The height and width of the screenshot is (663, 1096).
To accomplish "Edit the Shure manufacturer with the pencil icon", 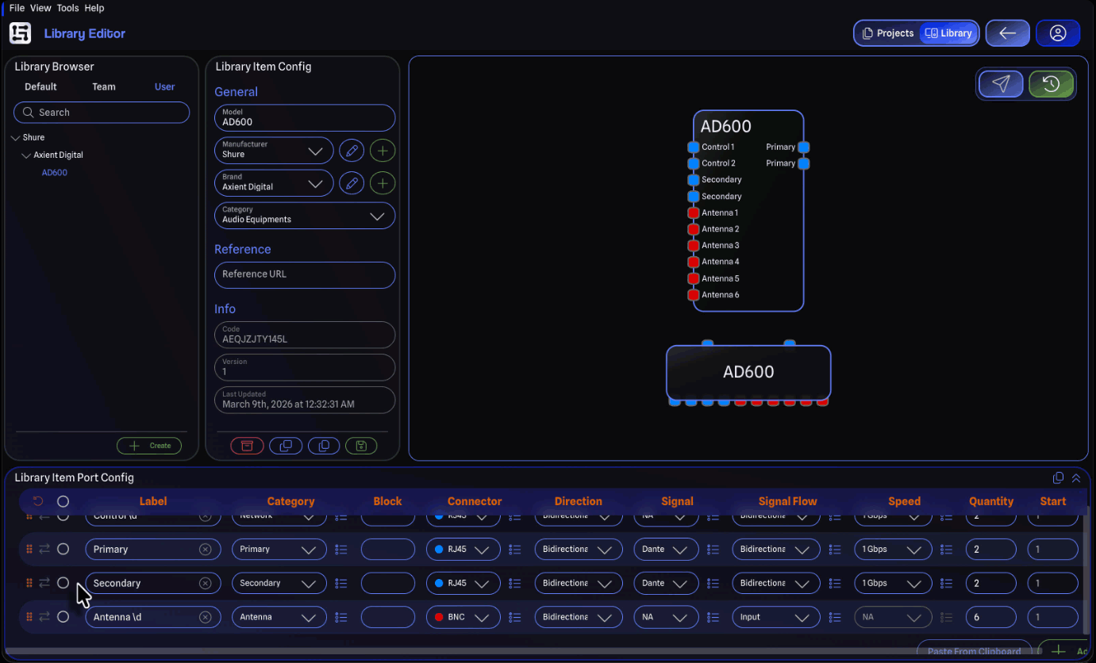I will 352,150.
